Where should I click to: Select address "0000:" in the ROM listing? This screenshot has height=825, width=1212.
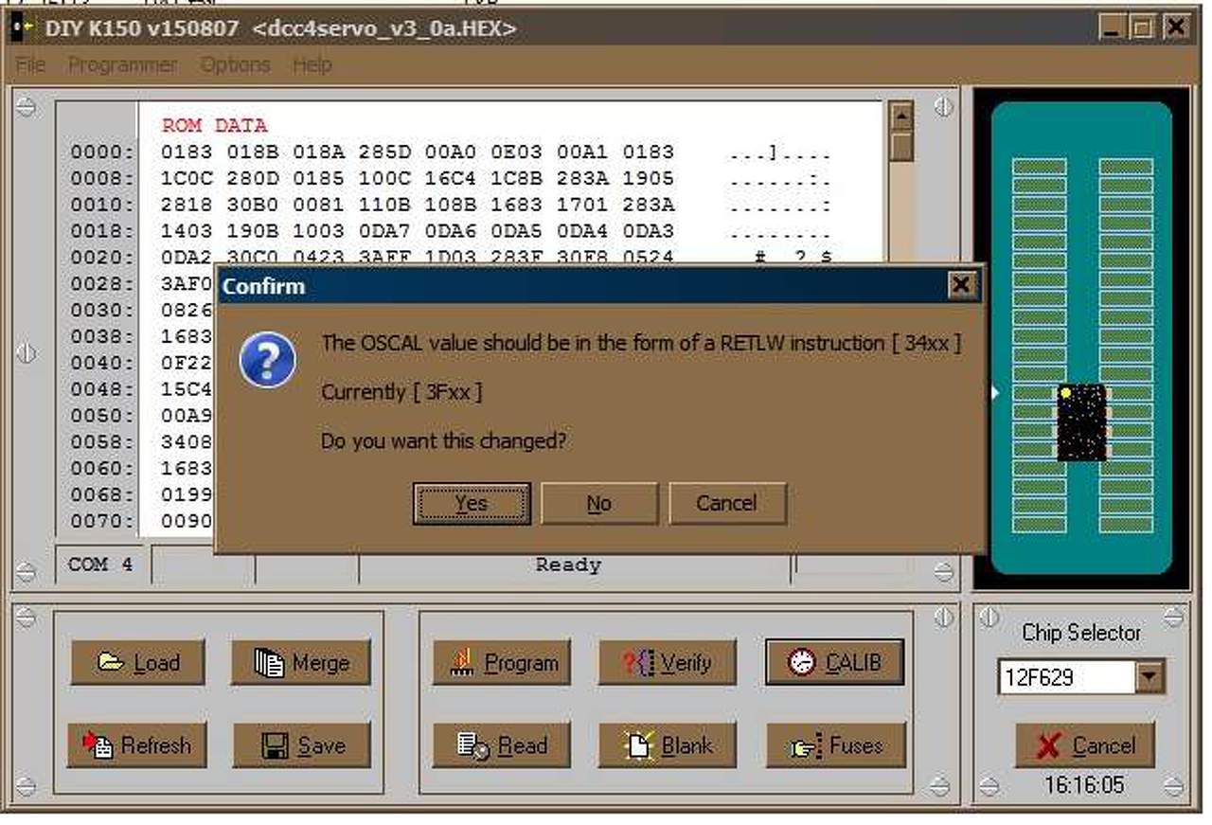pos(102,152)
